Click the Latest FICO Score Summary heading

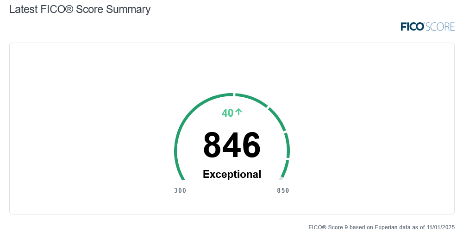pyautogui.click(x=80, y=9)
